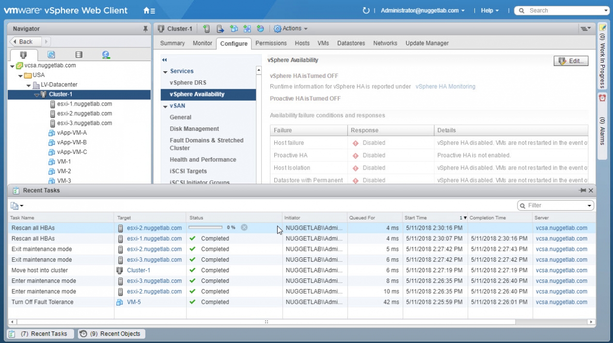Cancel the running Rescan all HBAs task
This screenshot has height=343, width=613.
(x=244, y=227)
